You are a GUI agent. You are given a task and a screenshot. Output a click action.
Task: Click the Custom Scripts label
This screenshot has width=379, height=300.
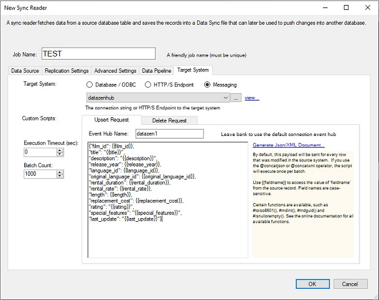pyautogui.click(x=39, y=119)
